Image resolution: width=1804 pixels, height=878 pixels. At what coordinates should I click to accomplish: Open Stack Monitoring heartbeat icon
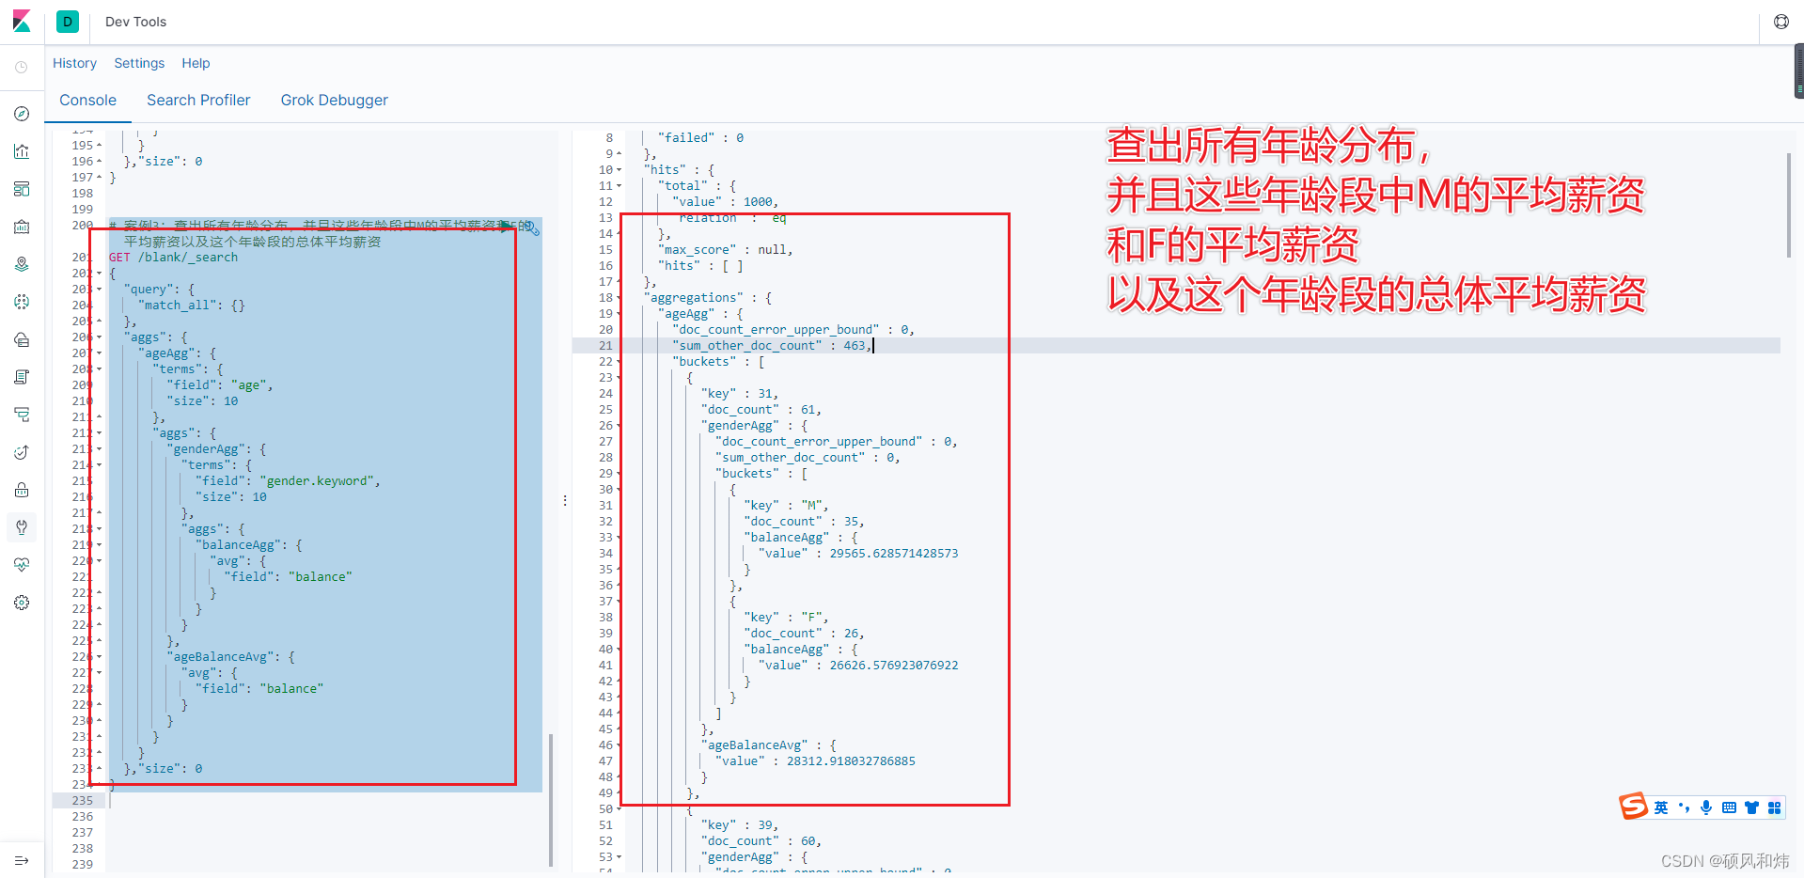click(x=22, y=565)
